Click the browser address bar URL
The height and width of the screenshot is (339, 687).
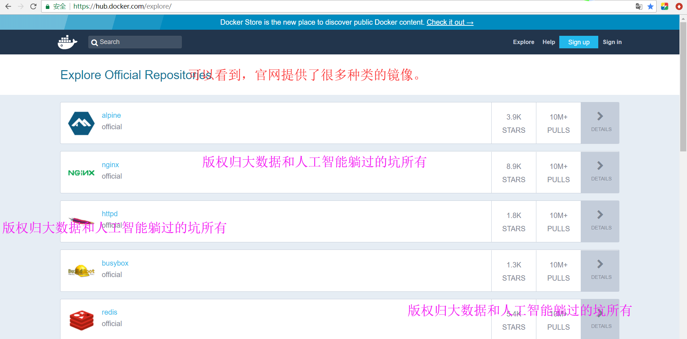point(122,6)
